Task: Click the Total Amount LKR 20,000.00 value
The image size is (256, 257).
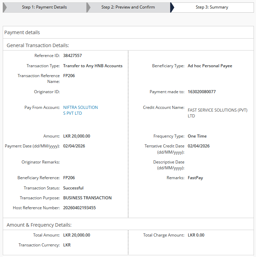Action: click(x=77, y=235)
